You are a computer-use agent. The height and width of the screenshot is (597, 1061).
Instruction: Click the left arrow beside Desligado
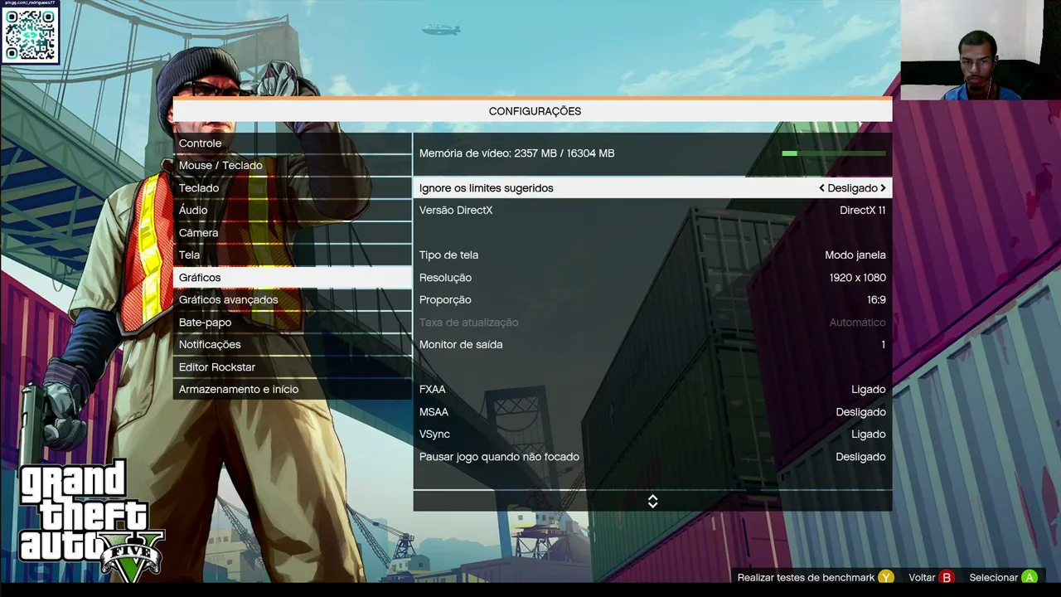pos(821,188)
